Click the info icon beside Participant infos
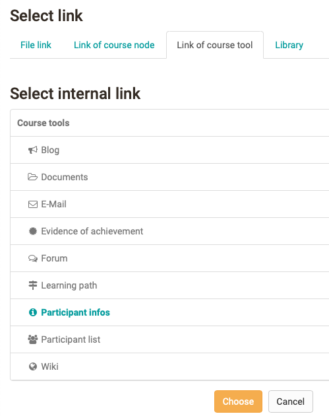The image size is (329, 416). [x=33, y=312]
